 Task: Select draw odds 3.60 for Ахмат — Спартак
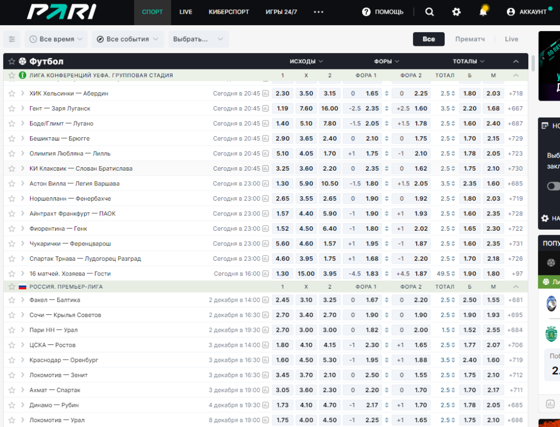click(306, 390)
